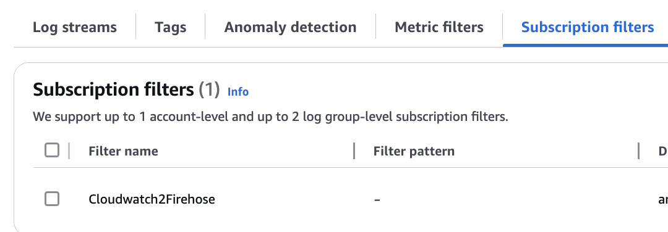Open the Info link beside Subscription filters
The height and width of the screenshot is (232, 668).
238,92
